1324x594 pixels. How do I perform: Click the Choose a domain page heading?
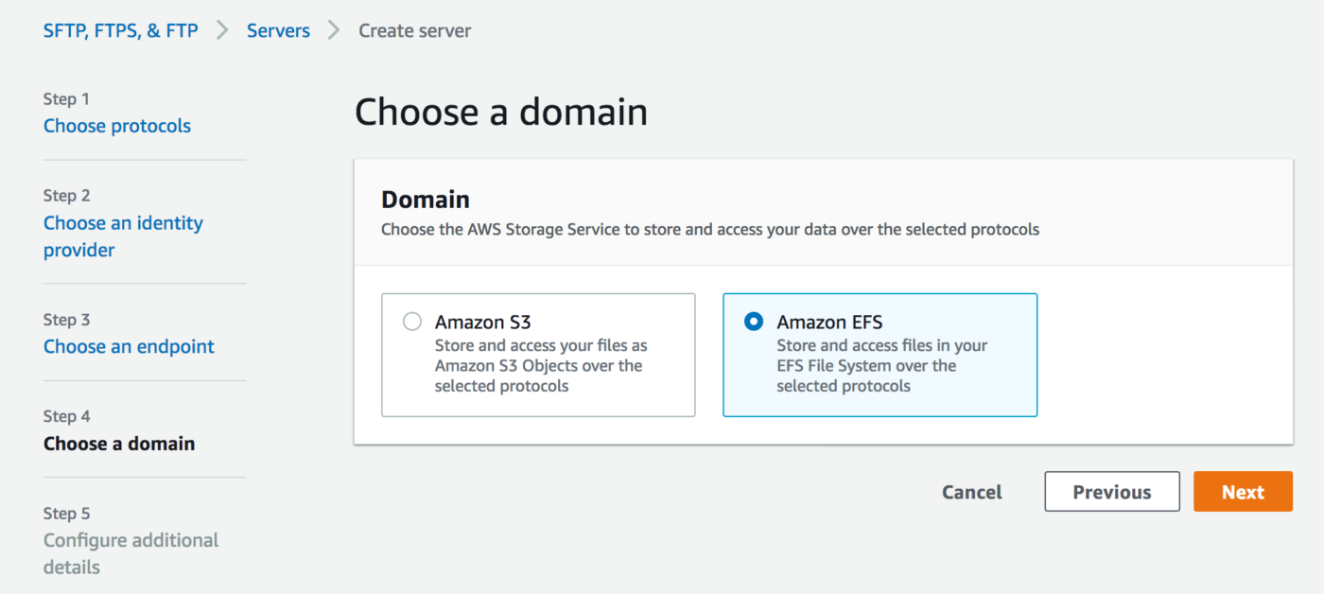[x=501, y=112]
